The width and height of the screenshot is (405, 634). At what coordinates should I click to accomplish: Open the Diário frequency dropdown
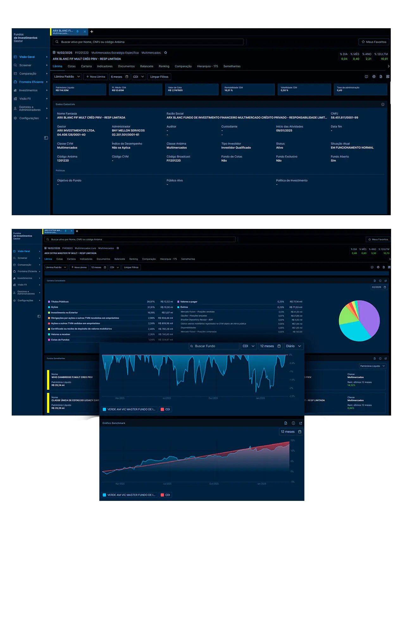[x=293, y=346]
